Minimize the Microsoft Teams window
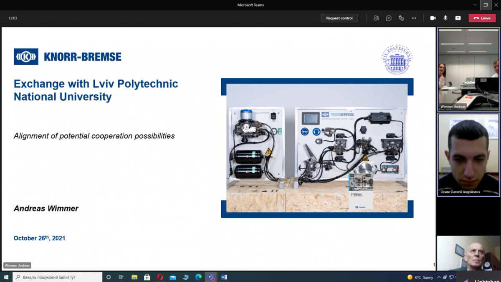This screenshot has height=282, width=501. (x=476, y=5)
